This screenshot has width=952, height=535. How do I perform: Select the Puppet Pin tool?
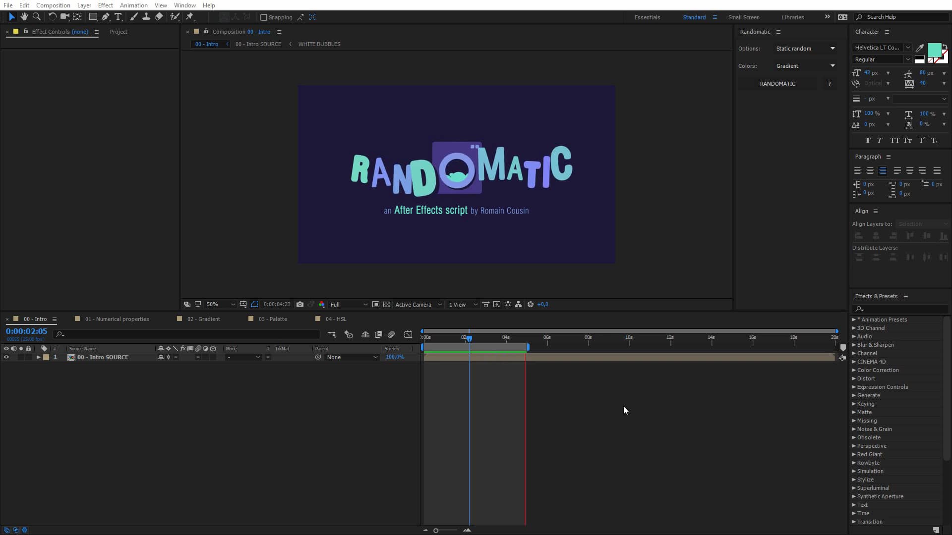click(x=190, y=16)
